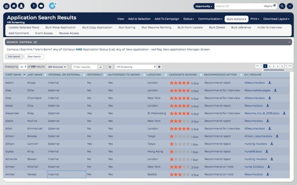This screenshot has width=297, height=185.
Task: Open the 289 Selected dropdown
Action: pos(57,67)
